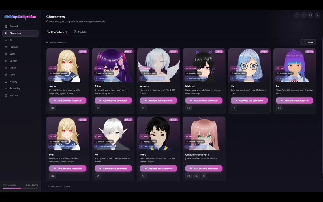Click the pink-haired Kiki portrait

pos(204,134)
